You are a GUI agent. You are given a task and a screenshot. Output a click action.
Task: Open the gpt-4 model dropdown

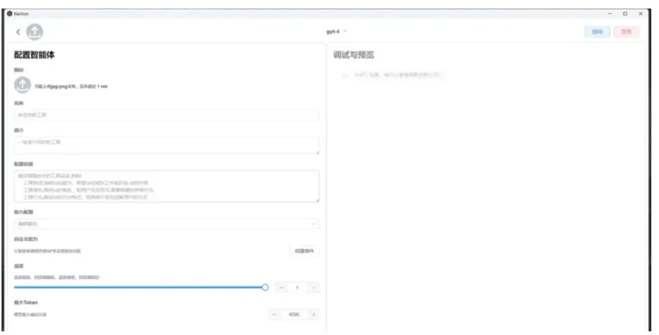(x=337, y=31)
